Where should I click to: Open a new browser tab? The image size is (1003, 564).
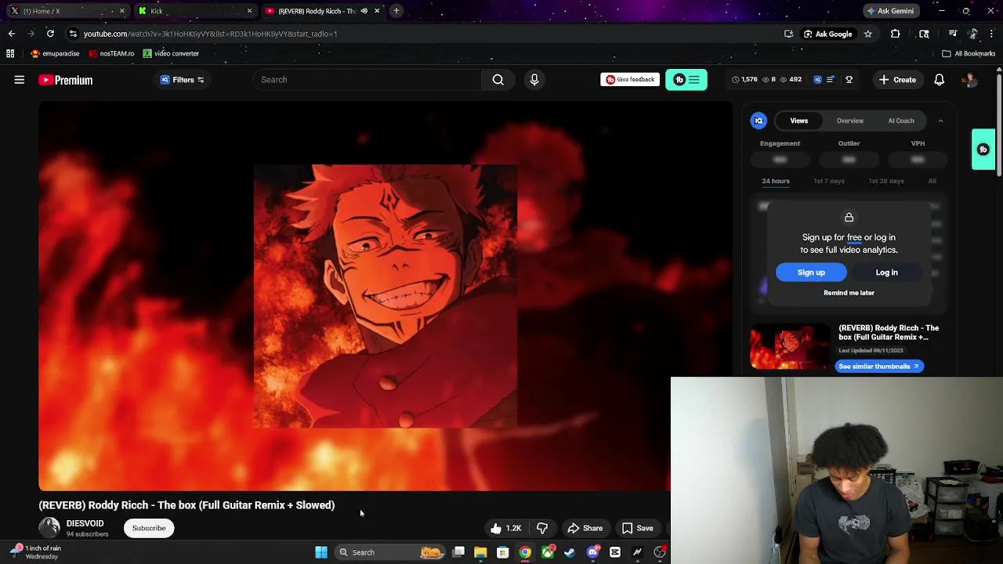click(396, 11)
